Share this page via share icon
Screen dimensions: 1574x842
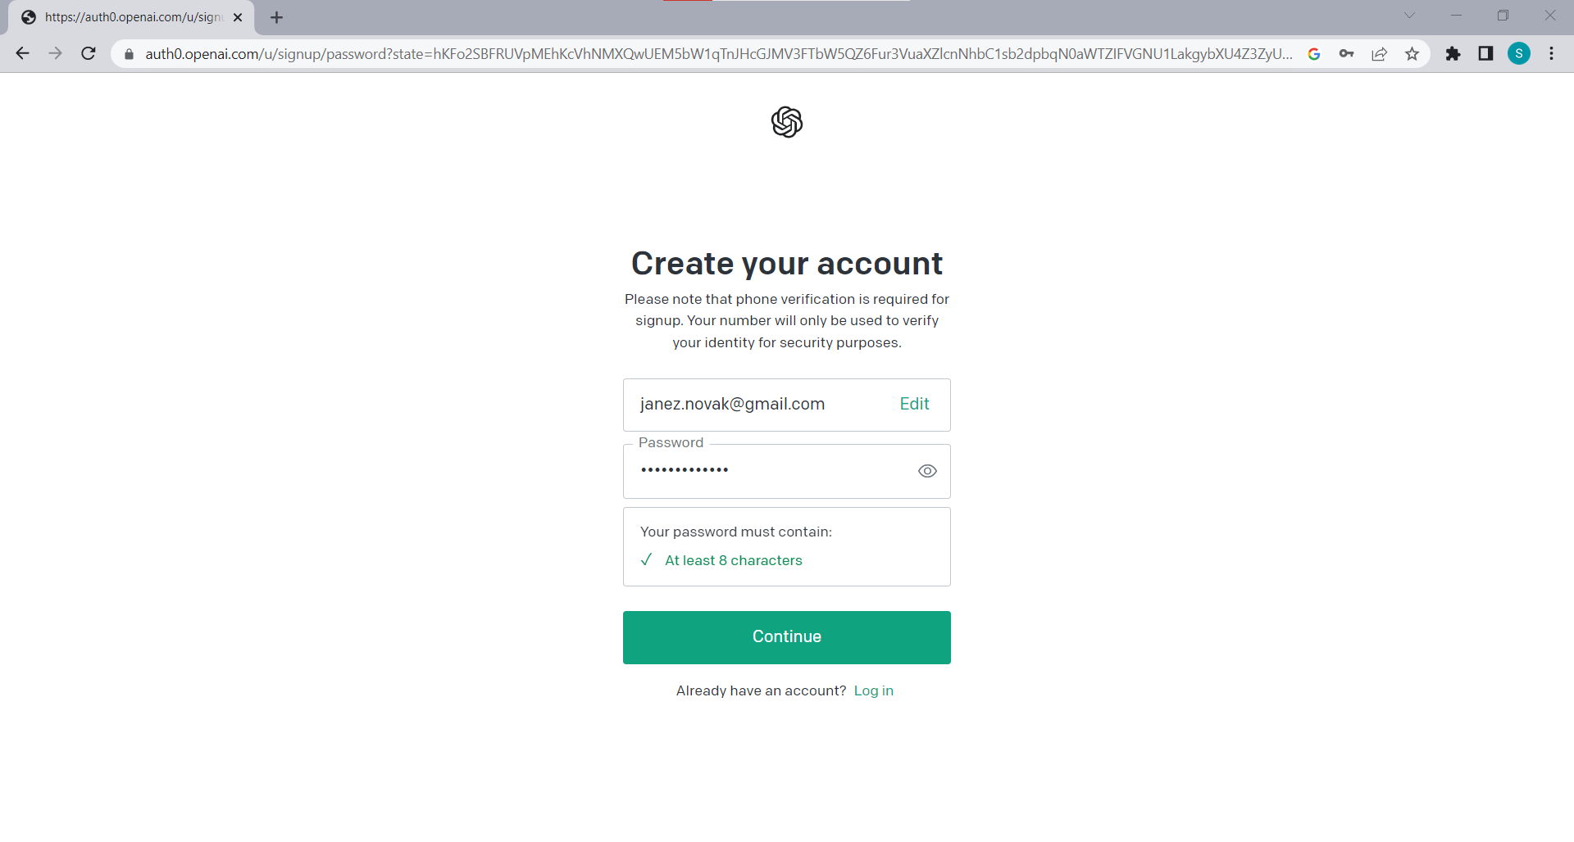click(1380, 54)
